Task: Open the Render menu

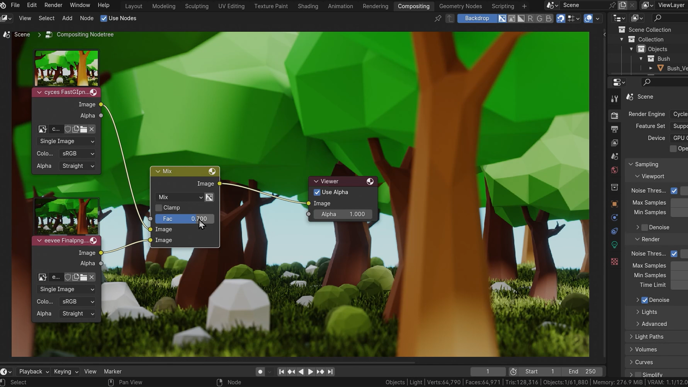Action: pos(53,5)
